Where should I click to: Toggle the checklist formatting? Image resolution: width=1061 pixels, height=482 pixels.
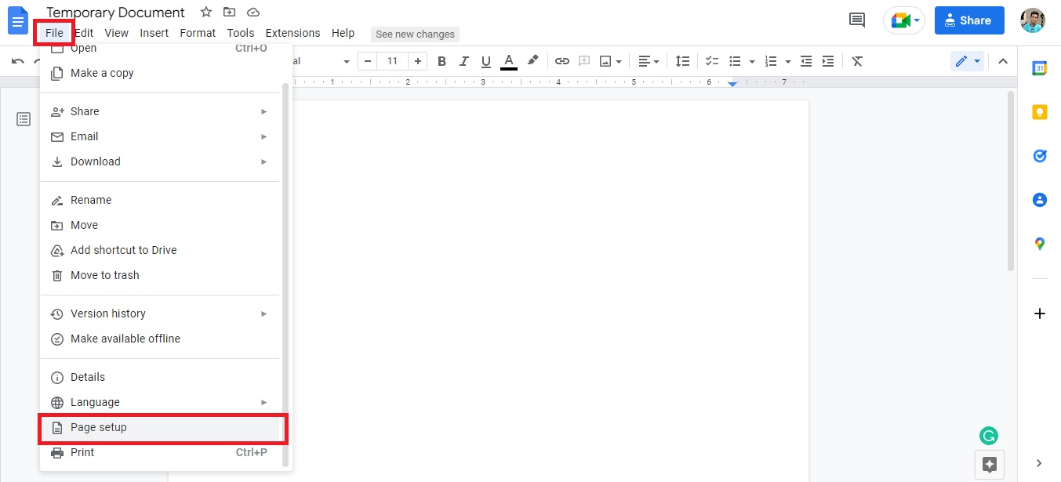click(711, 60)
